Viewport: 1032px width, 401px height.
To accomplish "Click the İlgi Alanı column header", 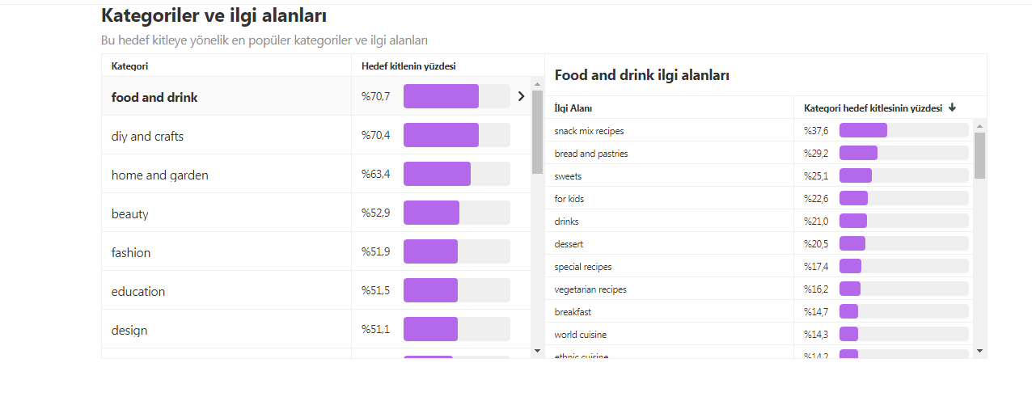I will point(573,108).
